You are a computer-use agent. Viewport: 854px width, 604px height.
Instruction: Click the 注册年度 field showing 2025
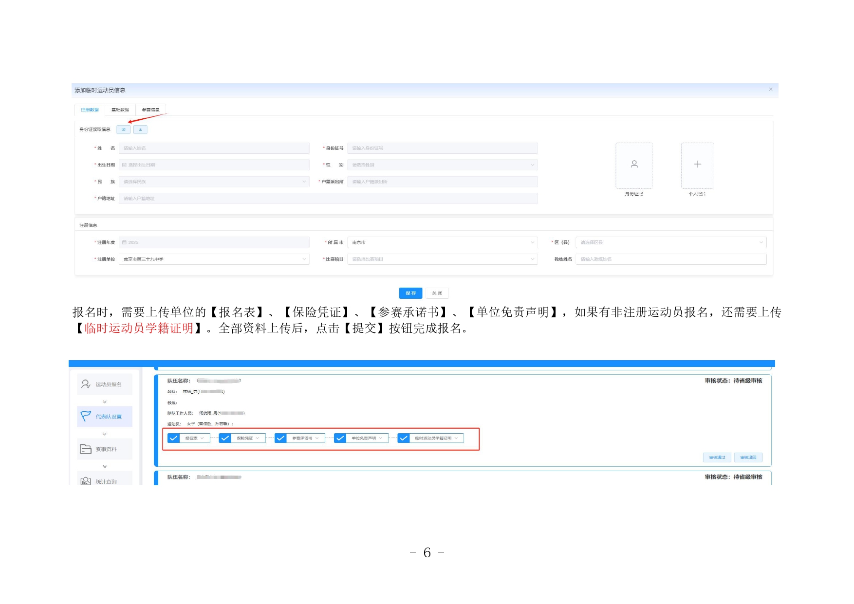pyautogui.click(x=214, y=242)
